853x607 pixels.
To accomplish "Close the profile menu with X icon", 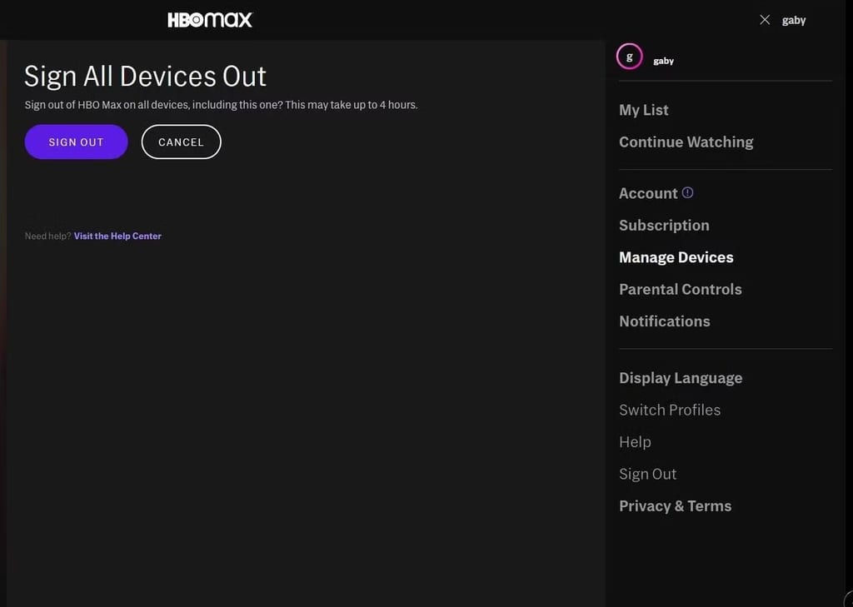I will pyautogui.click(x=765, y=20).
